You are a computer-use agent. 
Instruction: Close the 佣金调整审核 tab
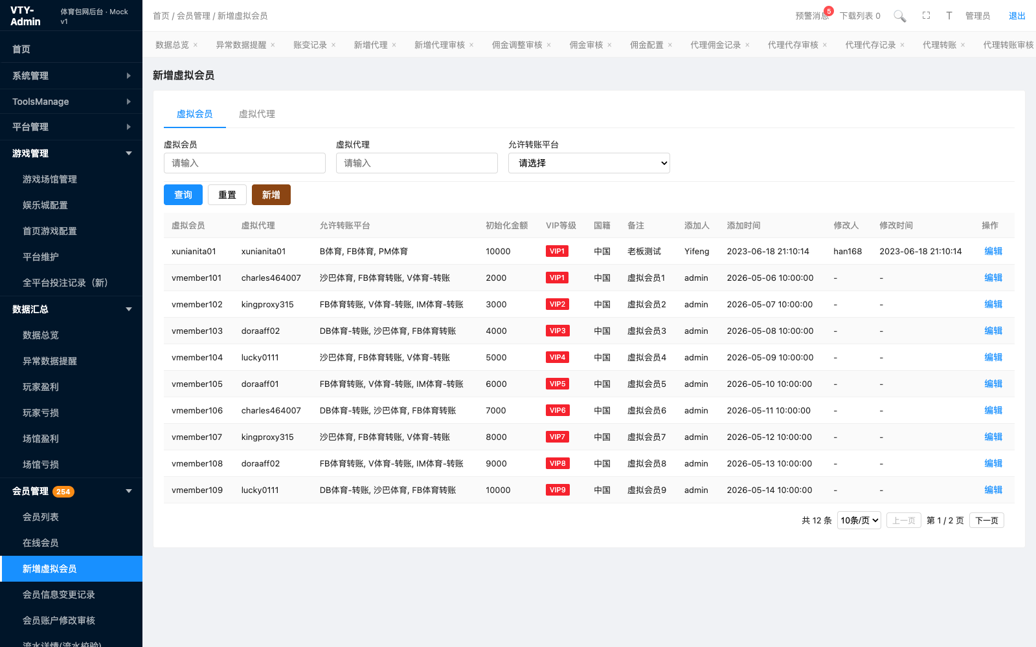click(548, 45)
